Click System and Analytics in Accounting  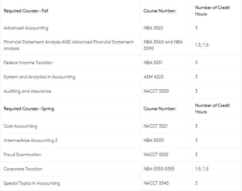(40, 77)
